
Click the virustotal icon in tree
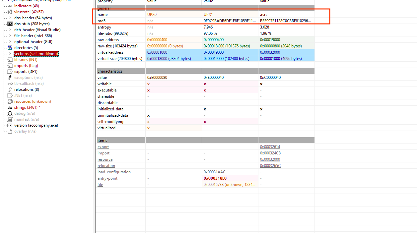(10, 12)
